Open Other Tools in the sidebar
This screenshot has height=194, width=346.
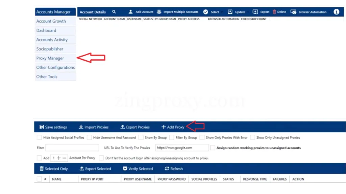click(55, 76)
